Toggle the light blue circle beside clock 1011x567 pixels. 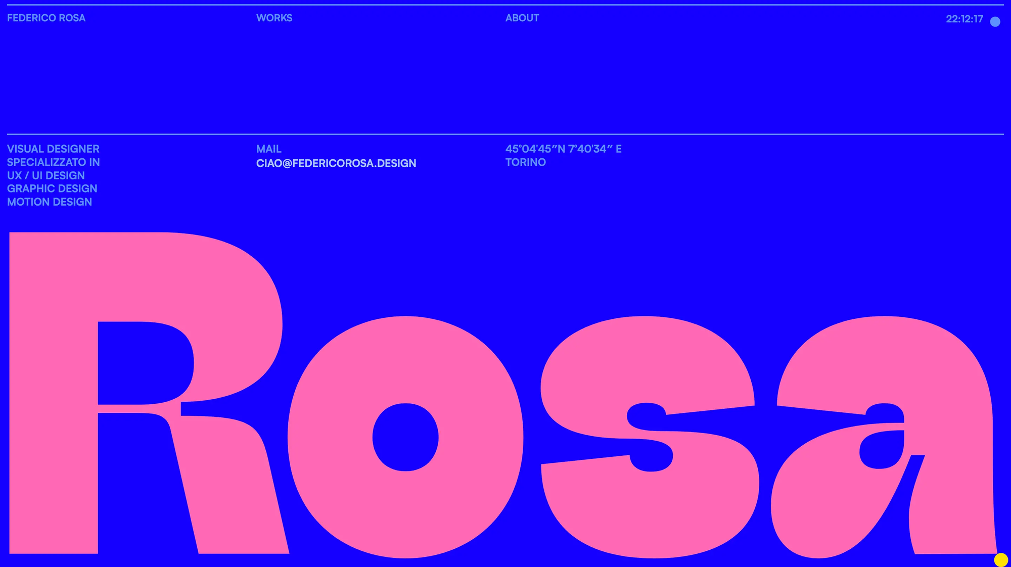click(995, 22)
